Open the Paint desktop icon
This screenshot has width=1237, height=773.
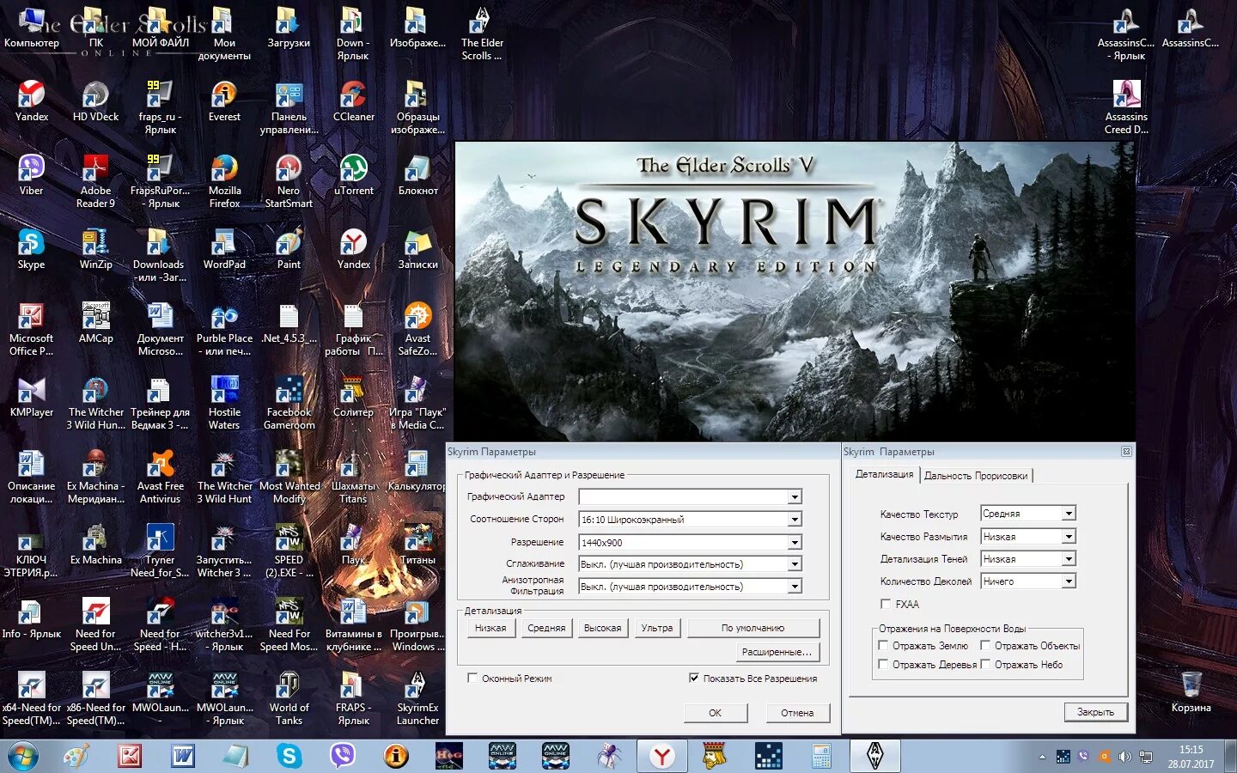click(x=289, y=249)
